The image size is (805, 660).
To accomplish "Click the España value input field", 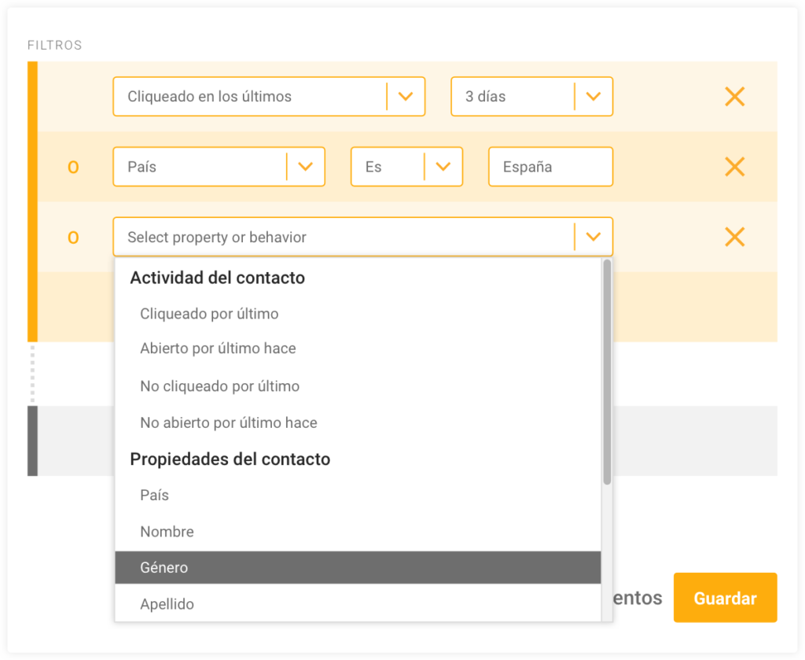I will [x=550, y=167].
